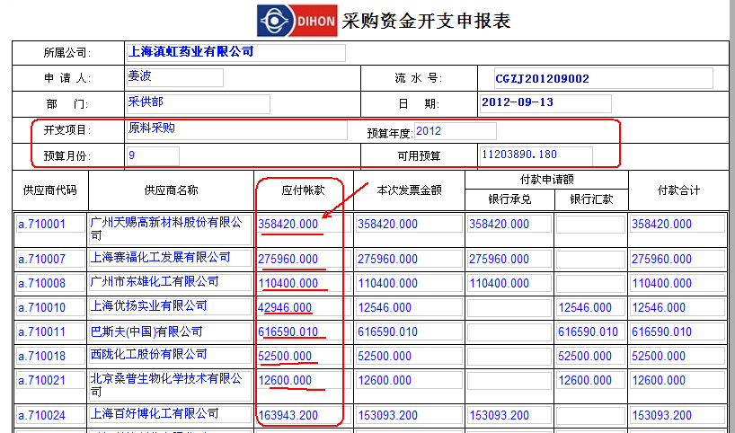
Task: Click the 供应商名称 column header
Action: pyautogui.click(x=171, y=190)
